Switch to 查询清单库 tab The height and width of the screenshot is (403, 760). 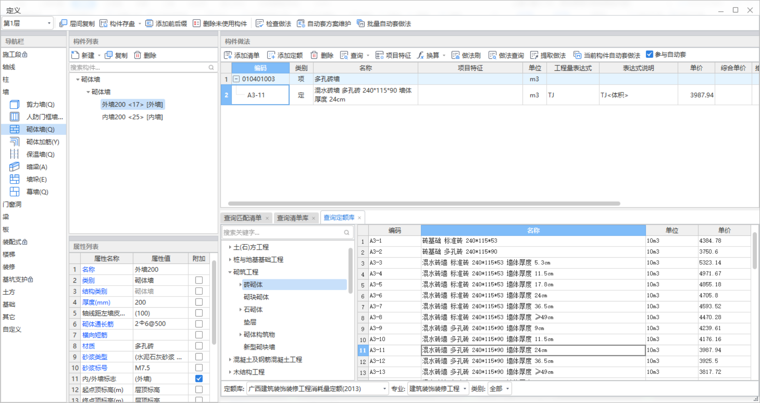pos(292,218)
